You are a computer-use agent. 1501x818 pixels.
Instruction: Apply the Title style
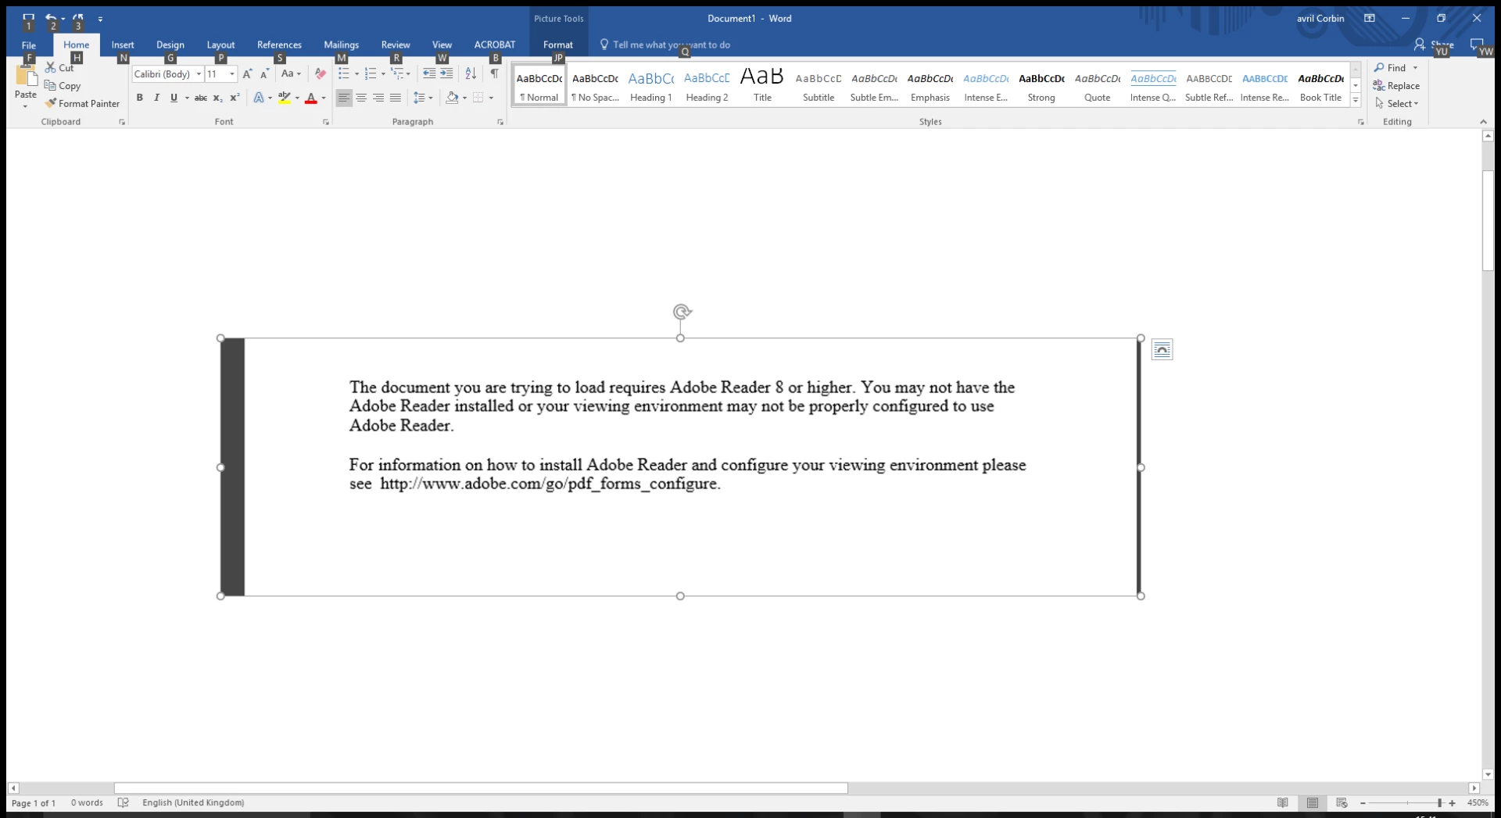[x=762, y=85]
